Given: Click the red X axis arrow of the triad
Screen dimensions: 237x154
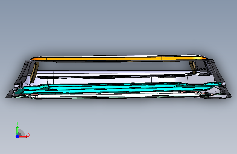Looking at the screenshot, I should pos(24,136).
